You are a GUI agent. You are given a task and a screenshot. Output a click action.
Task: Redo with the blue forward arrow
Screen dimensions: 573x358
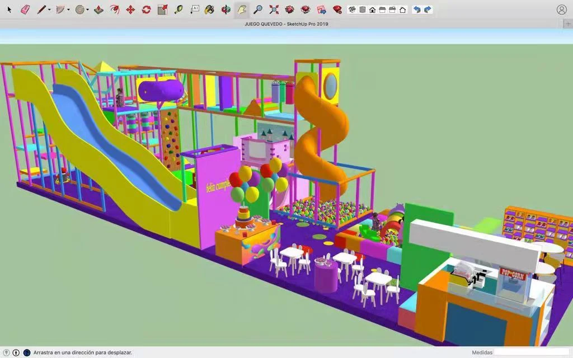[x=428, y=10]
